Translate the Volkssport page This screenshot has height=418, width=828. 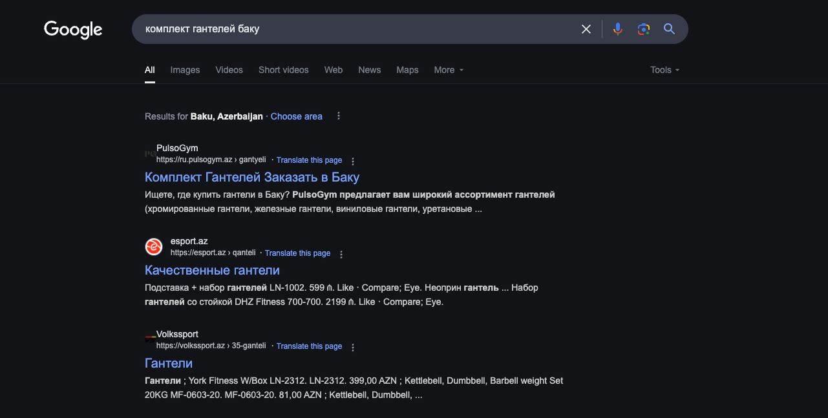coord(310,346)
